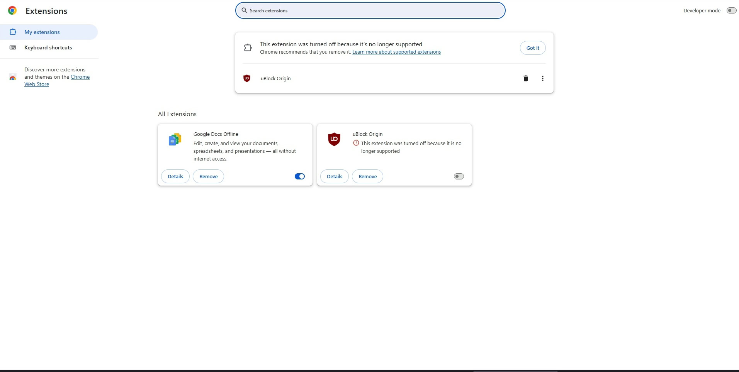Delete uBlock Origin using trash icon

pyautogui.click(x=525, y=78)
